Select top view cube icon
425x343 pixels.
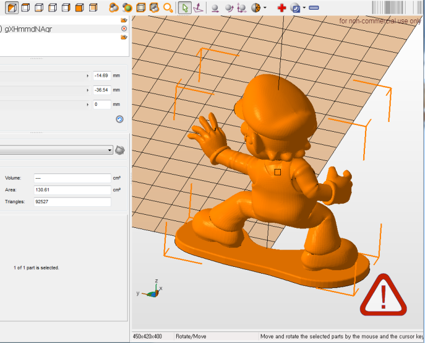tap(26, 7)
